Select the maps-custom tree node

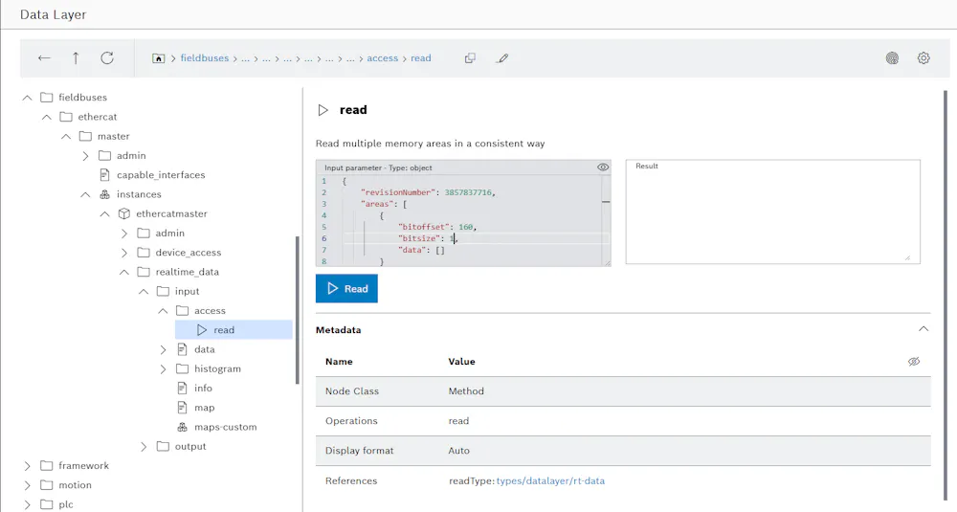(225, 427)
